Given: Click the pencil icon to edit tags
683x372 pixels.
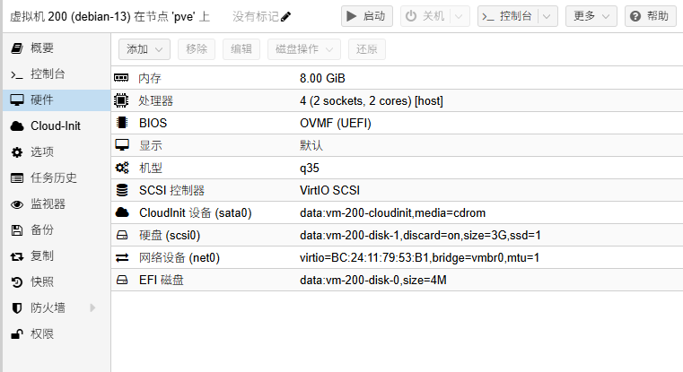Looking at the screenshot, I should (x=285, y=16).
